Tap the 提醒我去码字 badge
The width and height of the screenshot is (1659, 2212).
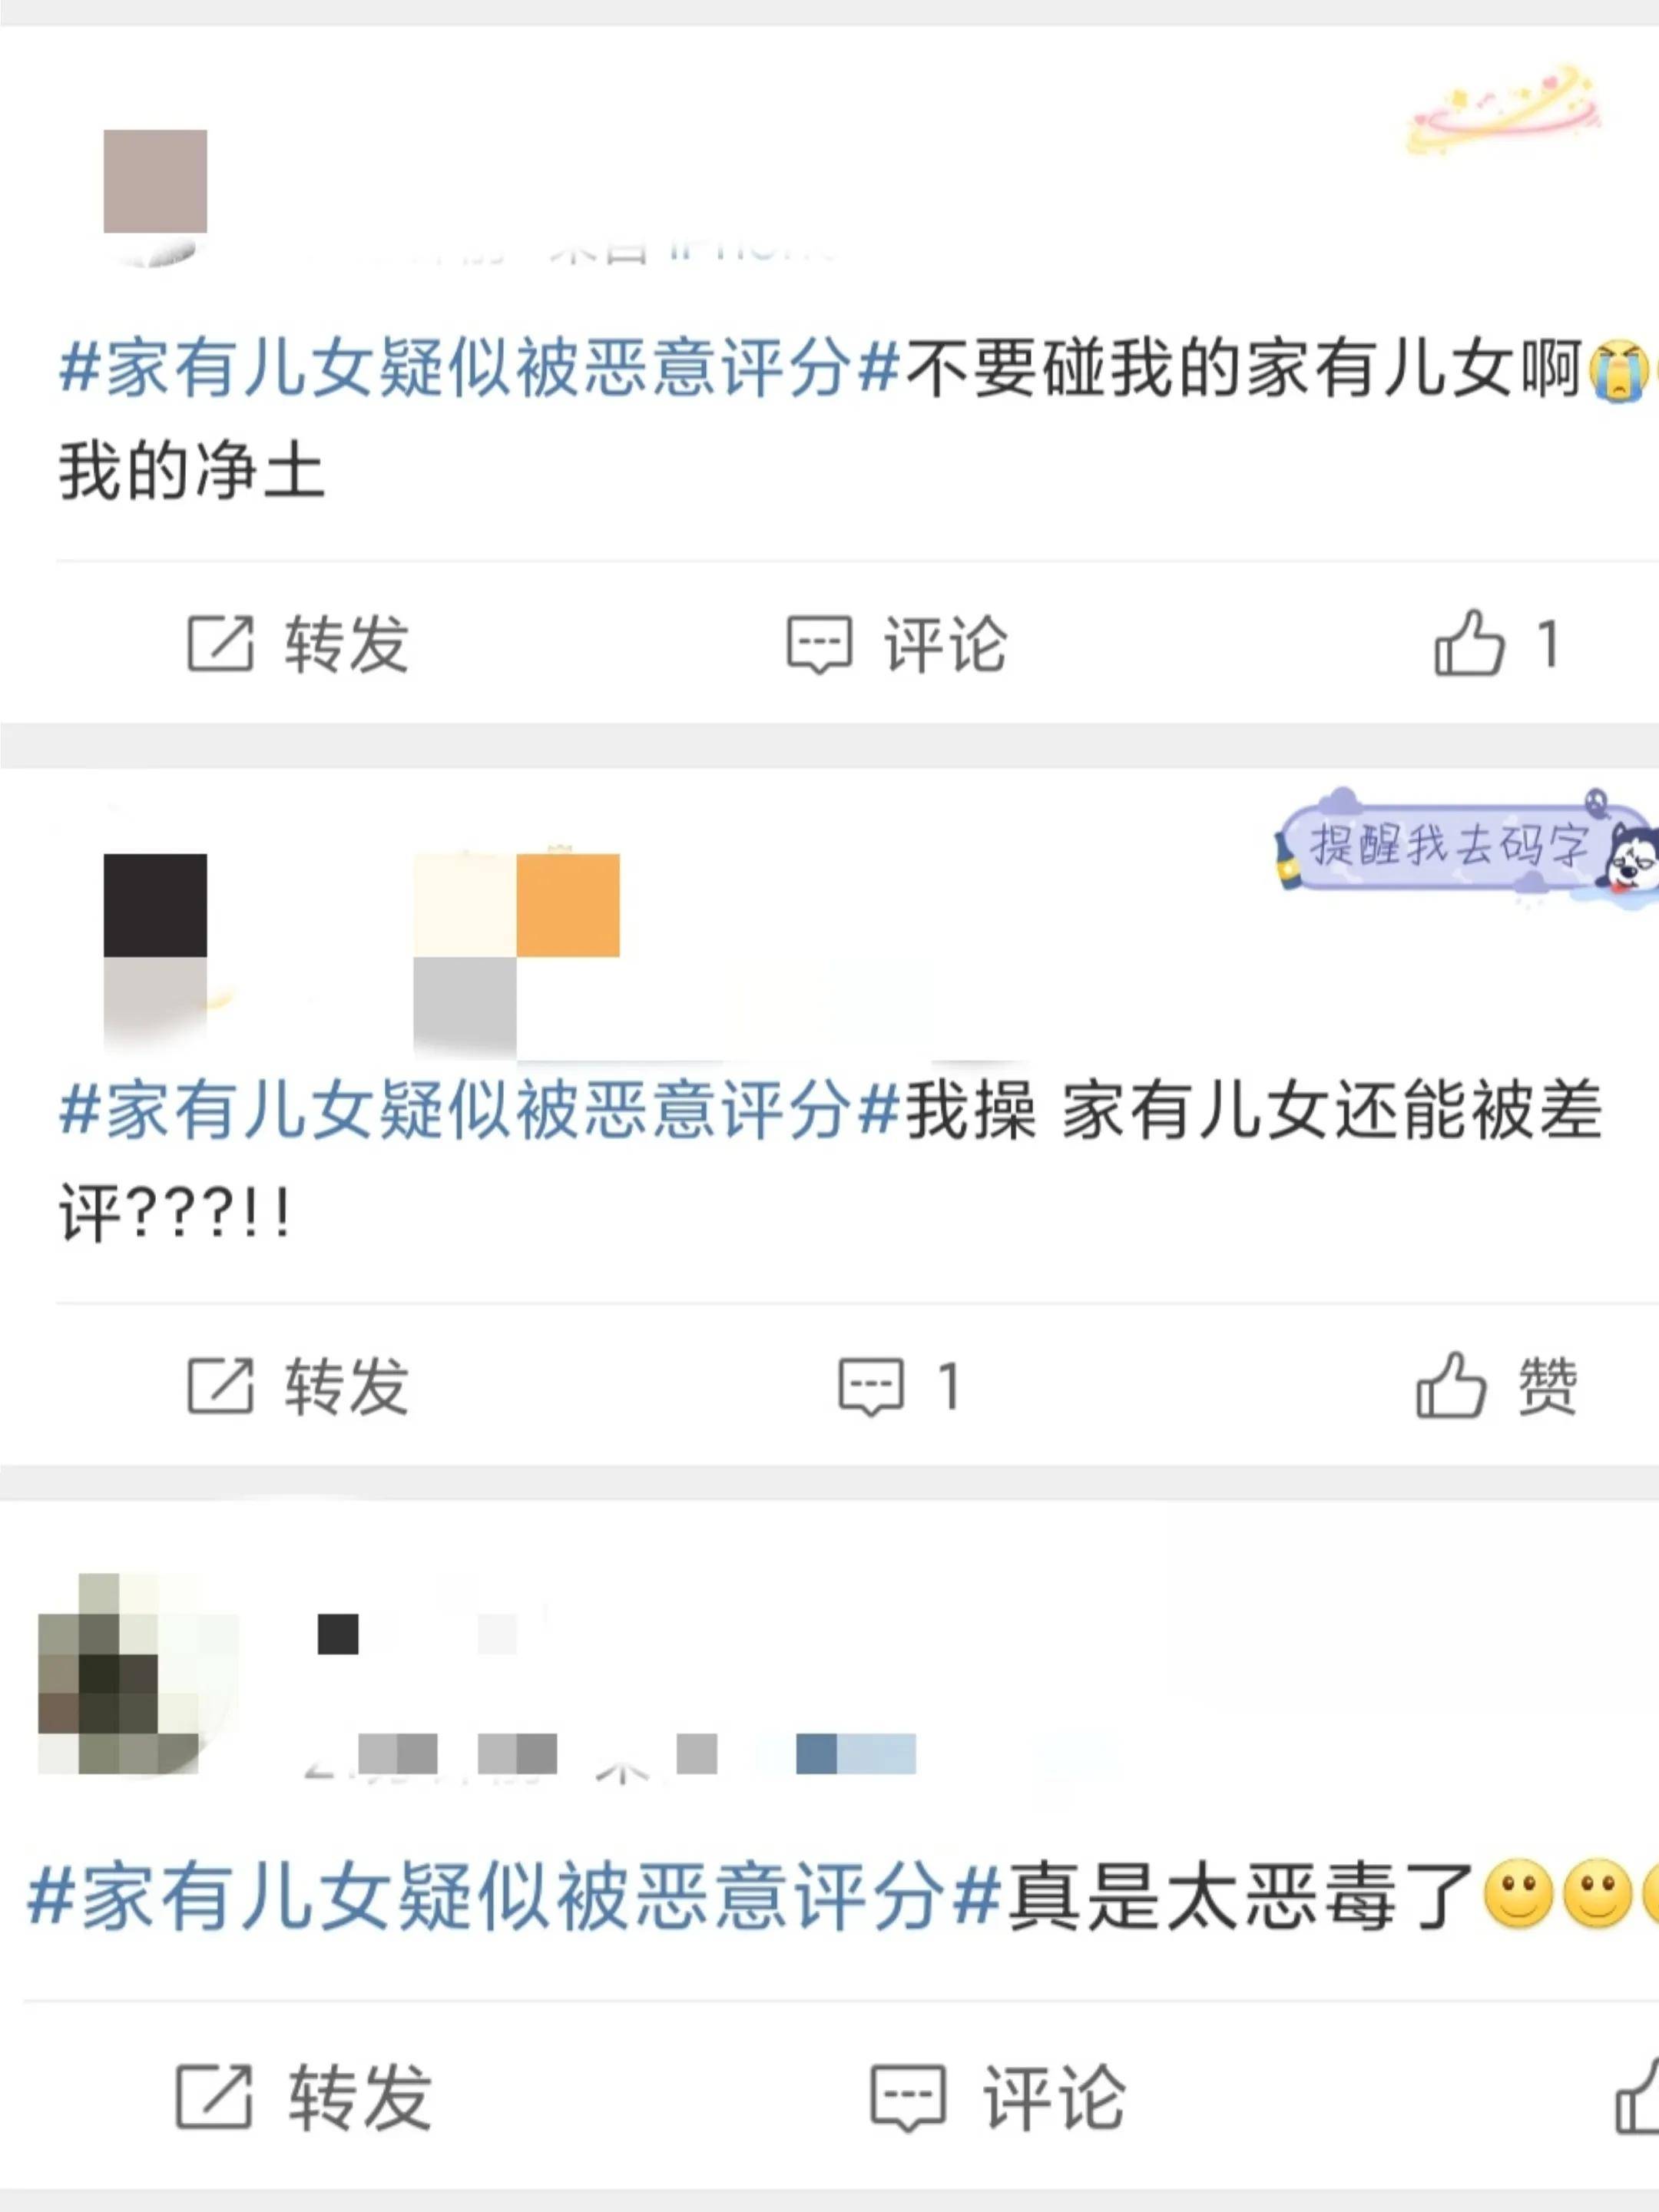[x=1466, y=845]
